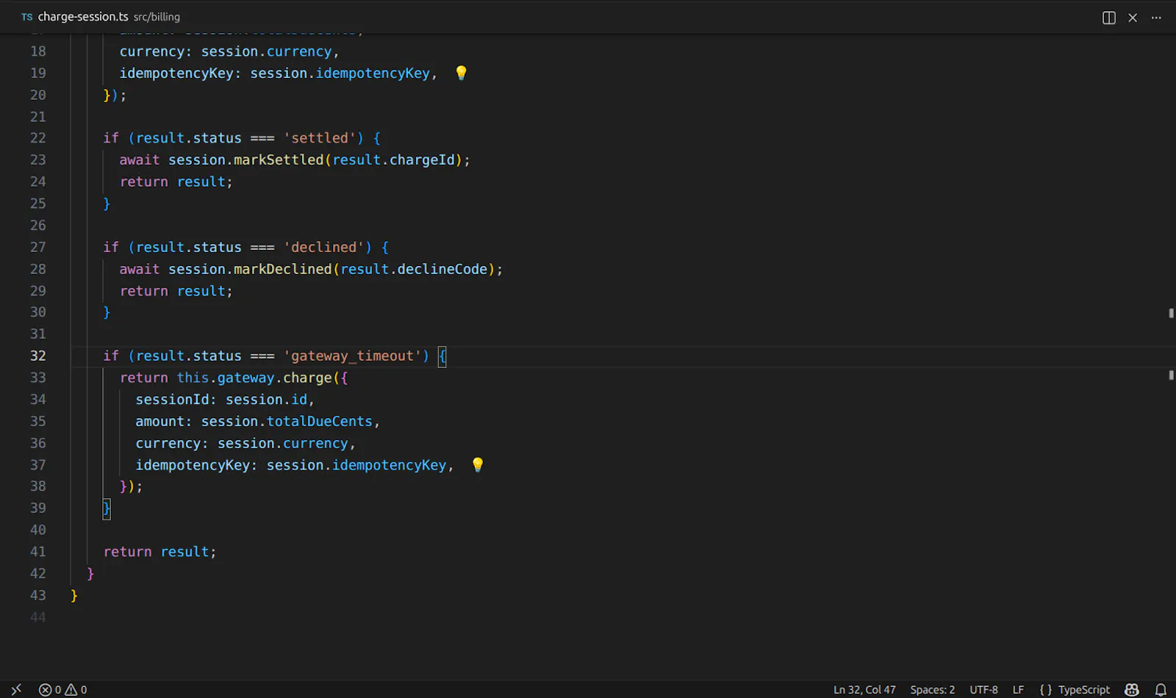
Task: Click totalDueCents on line 35
Action: [320, 421]
